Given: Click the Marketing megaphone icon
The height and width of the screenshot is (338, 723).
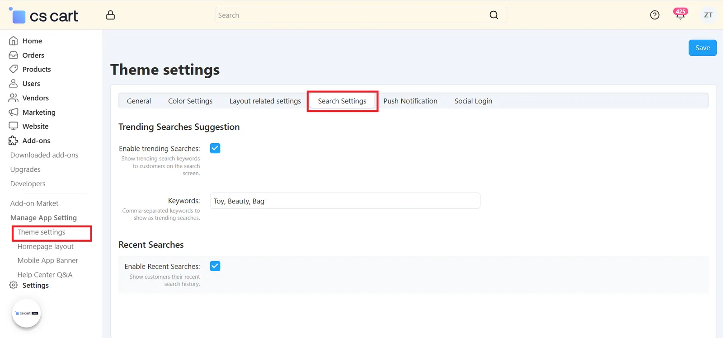Looking at the screenshot, I should tap(14, 112).
